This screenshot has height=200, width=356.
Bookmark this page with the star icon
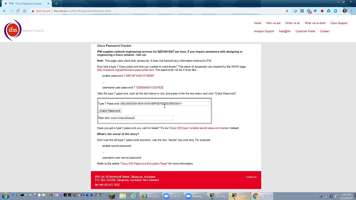point(287,11)
